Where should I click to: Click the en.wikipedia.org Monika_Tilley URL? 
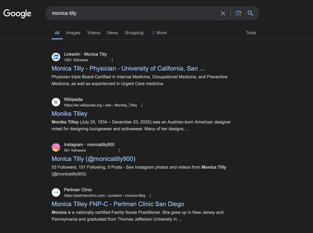pyautogui.click(x=100, y=105)
